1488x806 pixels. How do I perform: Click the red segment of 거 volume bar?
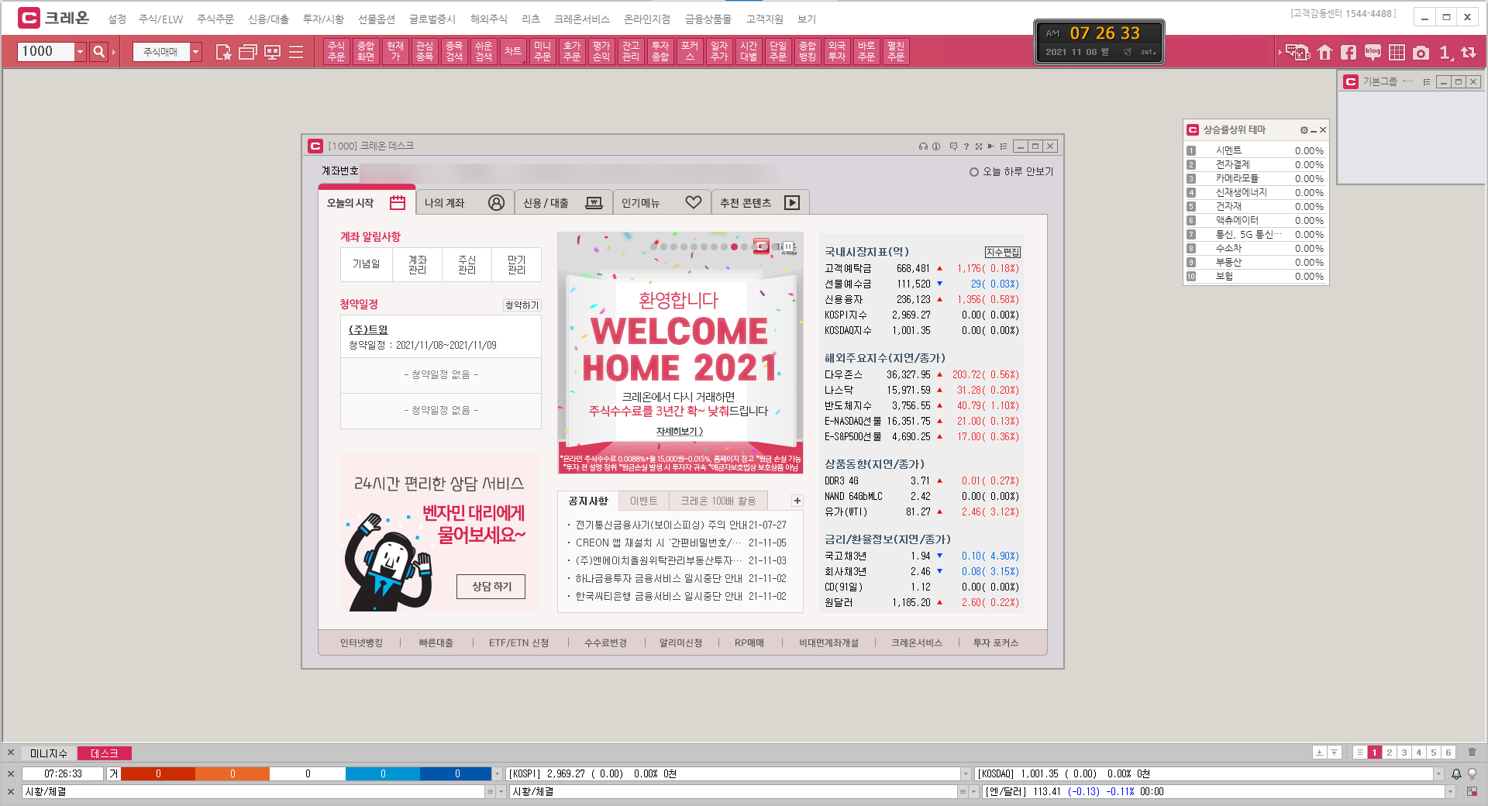[158, 773]
